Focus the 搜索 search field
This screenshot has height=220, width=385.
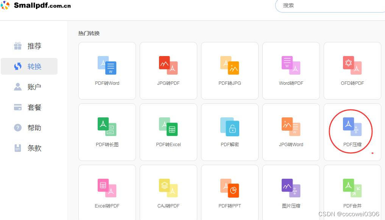point(330,6)
